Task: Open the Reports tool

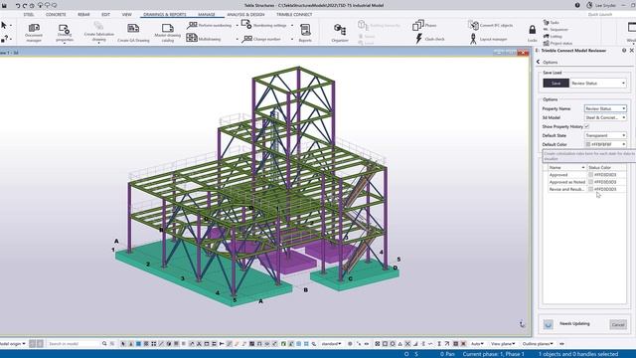Action: coord(305,33)
